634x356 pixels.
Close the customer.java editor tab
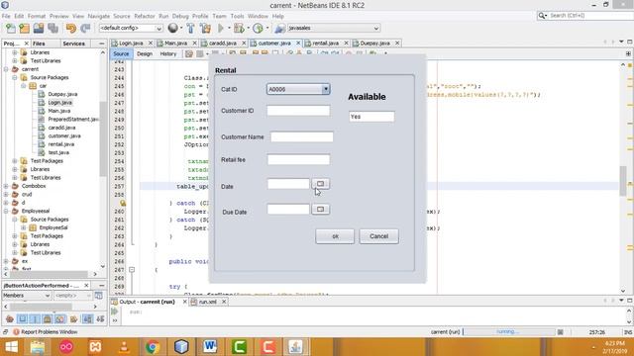click(x=298, y=43)
